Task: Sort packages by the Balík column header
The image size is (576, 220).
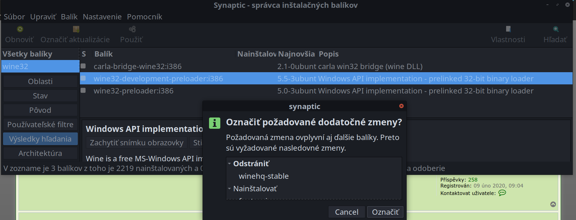Action: pyautogui.click(x=103, y=54)
